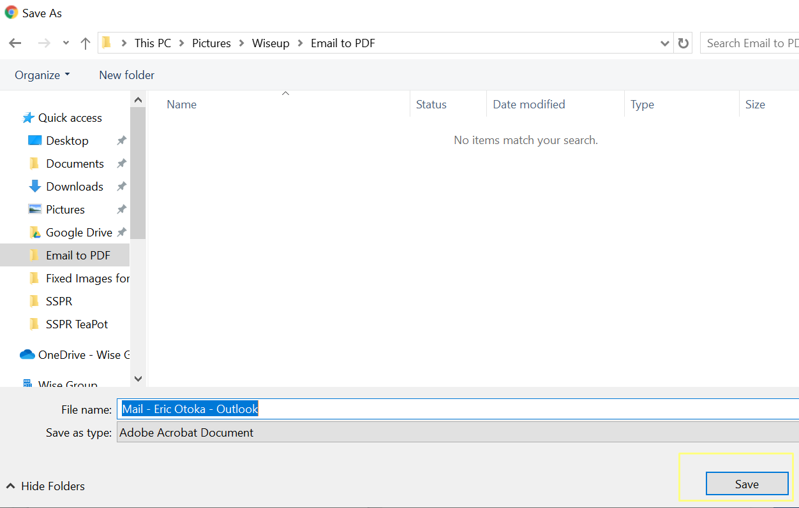The width and height of the screenshot is (799, 508).
Task: Open the Save as type dropdown
Action: (458, 432)
